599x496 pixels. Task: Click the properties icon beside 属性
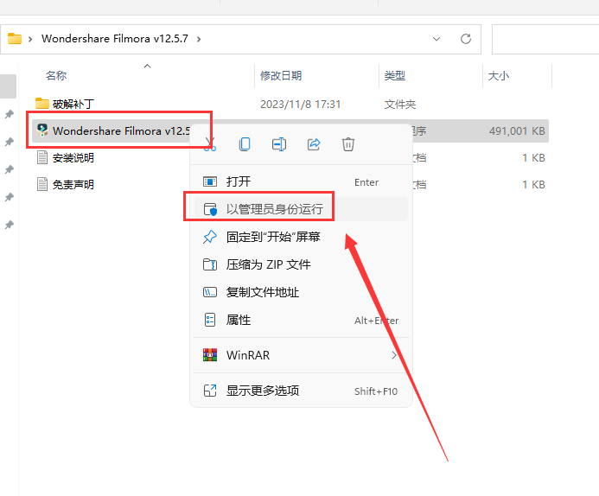click(210, 320)
